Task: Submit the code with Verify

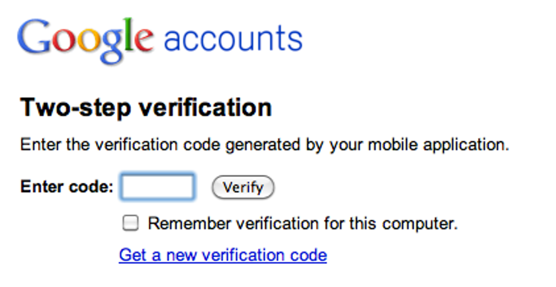Action: pyautogui.click(x=243, y=187)
